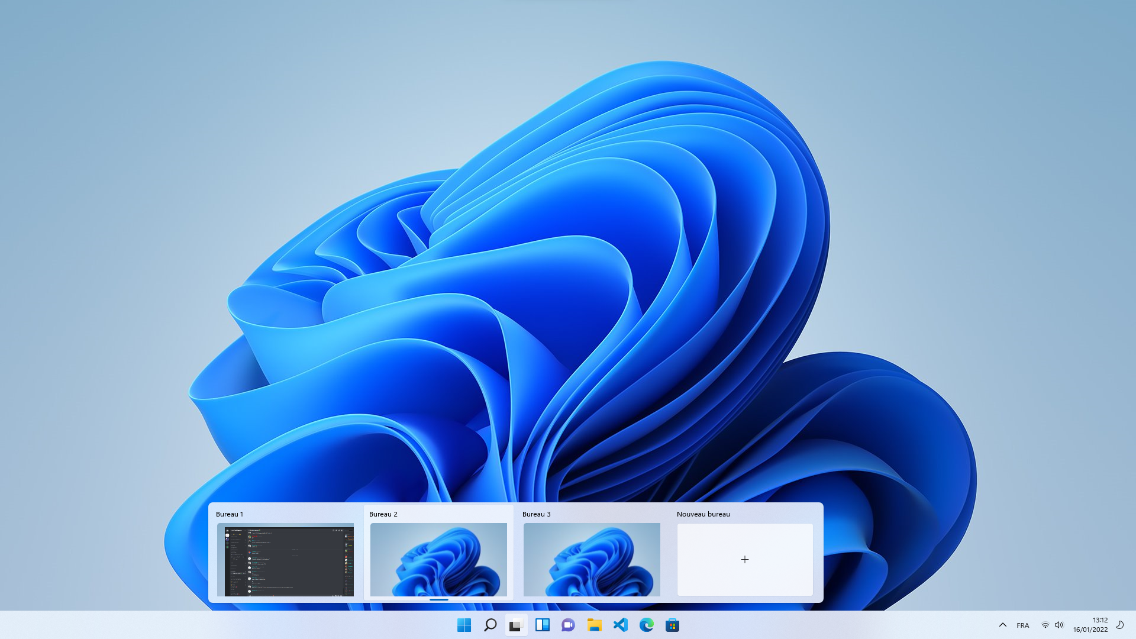Switch to the Bureau 3 desktop thumbnail
Image resolution: width=1136 pixels, height=639 pixels.
pyautogui.click(x=592, y=560)
